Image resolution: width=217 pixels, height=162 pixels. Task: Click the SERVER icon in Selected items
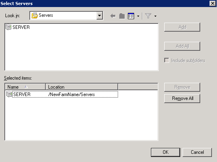9,94
